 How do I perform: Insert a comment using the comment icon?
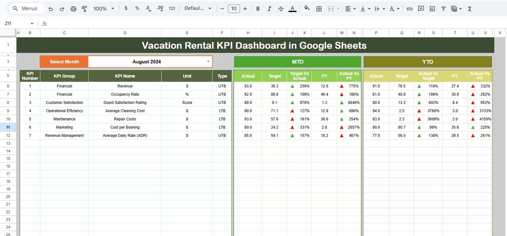pyautogui.click(x=421, y=8)
